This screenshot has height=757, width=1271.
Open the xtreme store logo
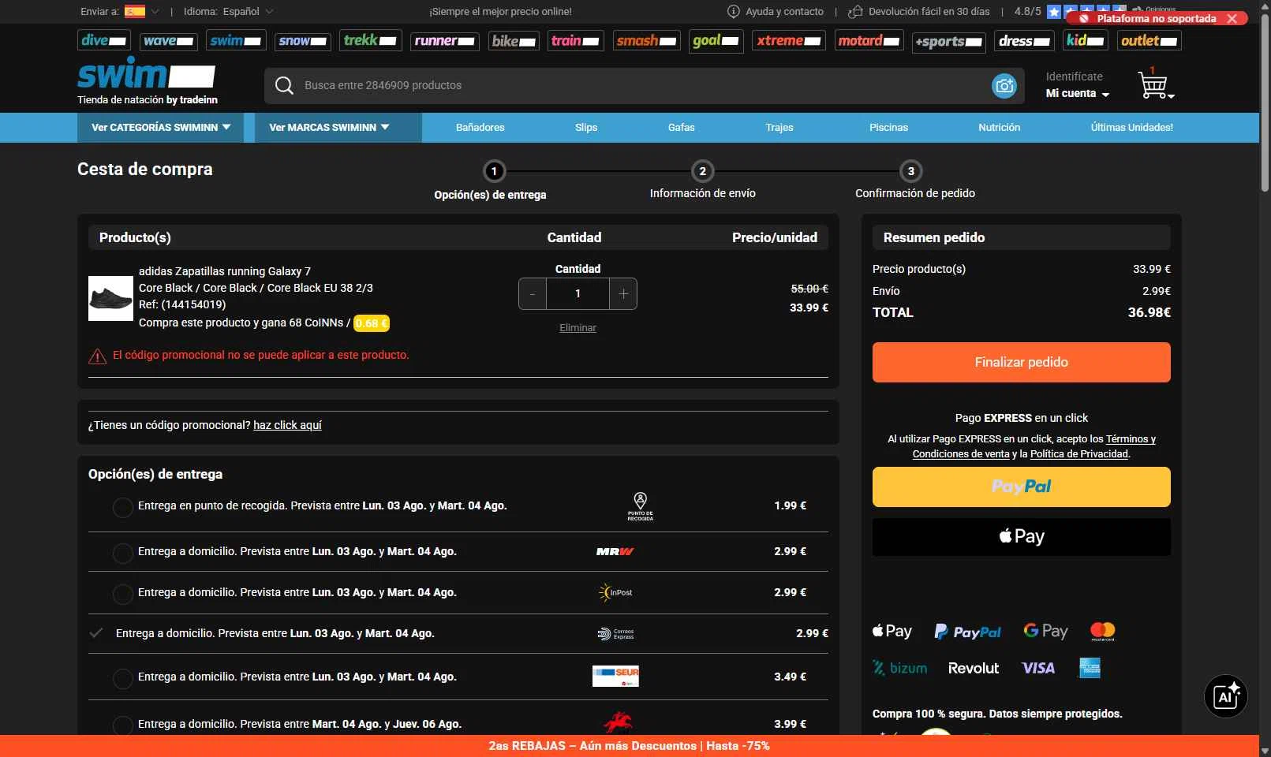click(x=789, y=40)
